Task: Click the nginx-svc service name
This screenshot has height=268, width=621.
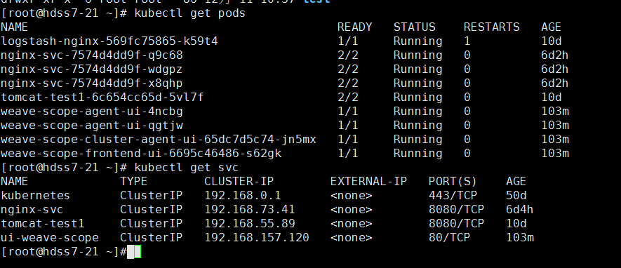Action: [x=32, y=210]
